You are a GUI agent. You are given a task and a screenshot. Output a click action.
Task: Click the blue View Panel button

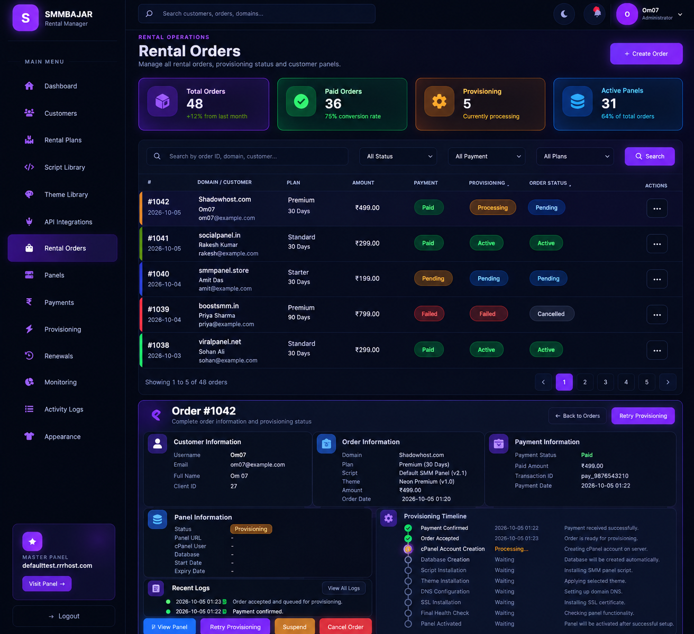169,627
